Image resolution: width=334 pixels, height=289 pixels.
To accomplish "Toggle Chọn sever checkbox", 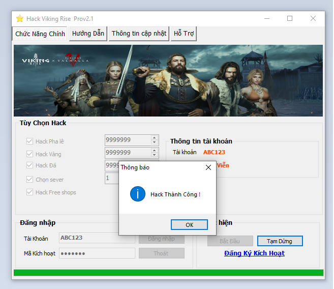I will click(29, 180).
